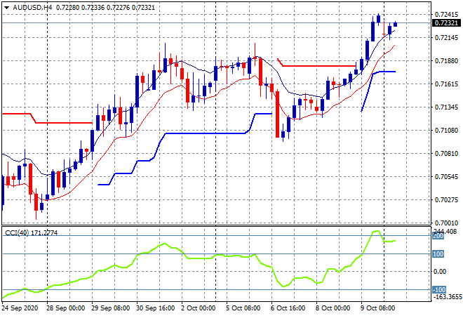
Task: Click the 2 Oct 00:00 time label
Action: point(199,308)
